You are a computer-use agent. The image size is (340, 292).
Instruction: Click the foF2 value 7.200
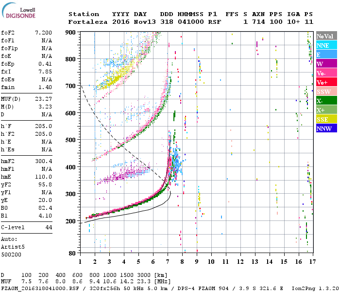pyautogui.click(x=43, y=33)
